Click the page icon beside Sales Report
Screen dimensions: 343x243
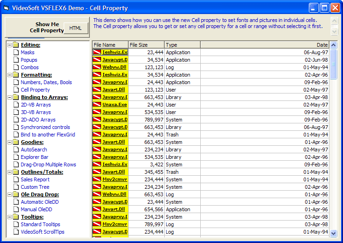(x=16, y=179)
